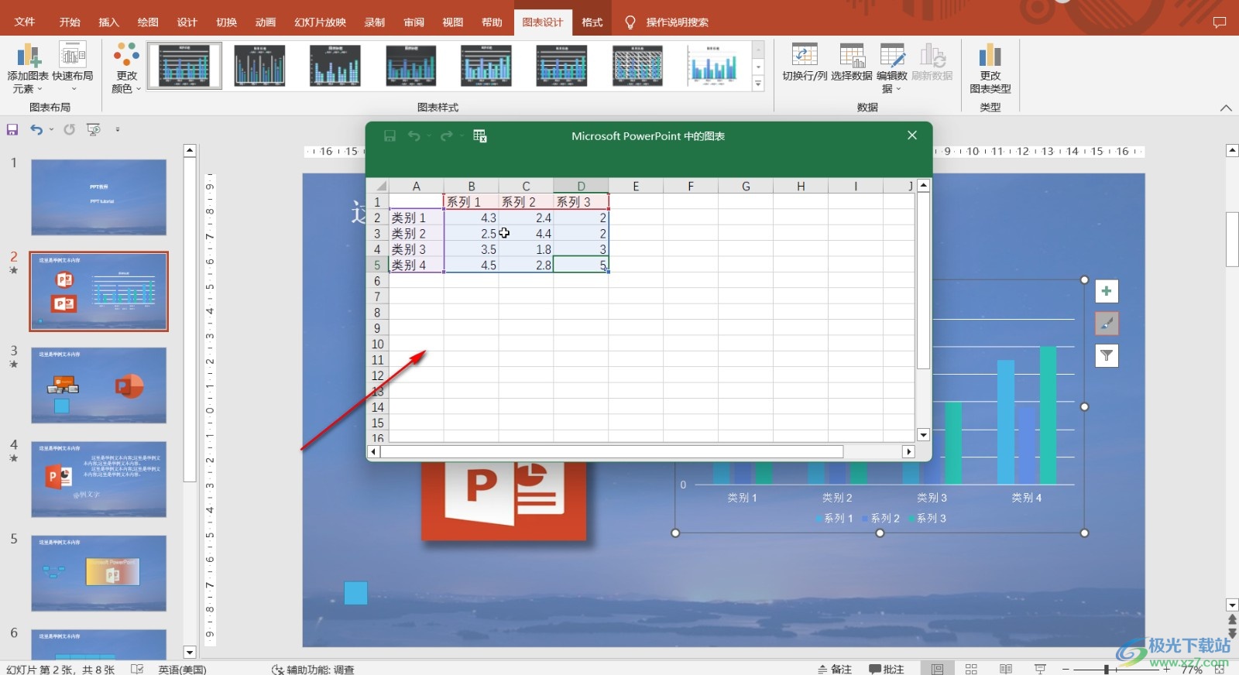Open the Change Colors palette

(126, 68)
